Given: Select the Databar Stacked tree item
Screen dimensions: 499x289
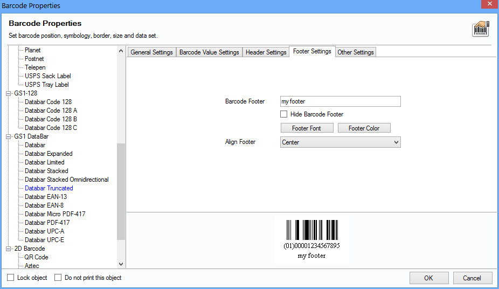Looking at the screenshot, I should (46, 170).
